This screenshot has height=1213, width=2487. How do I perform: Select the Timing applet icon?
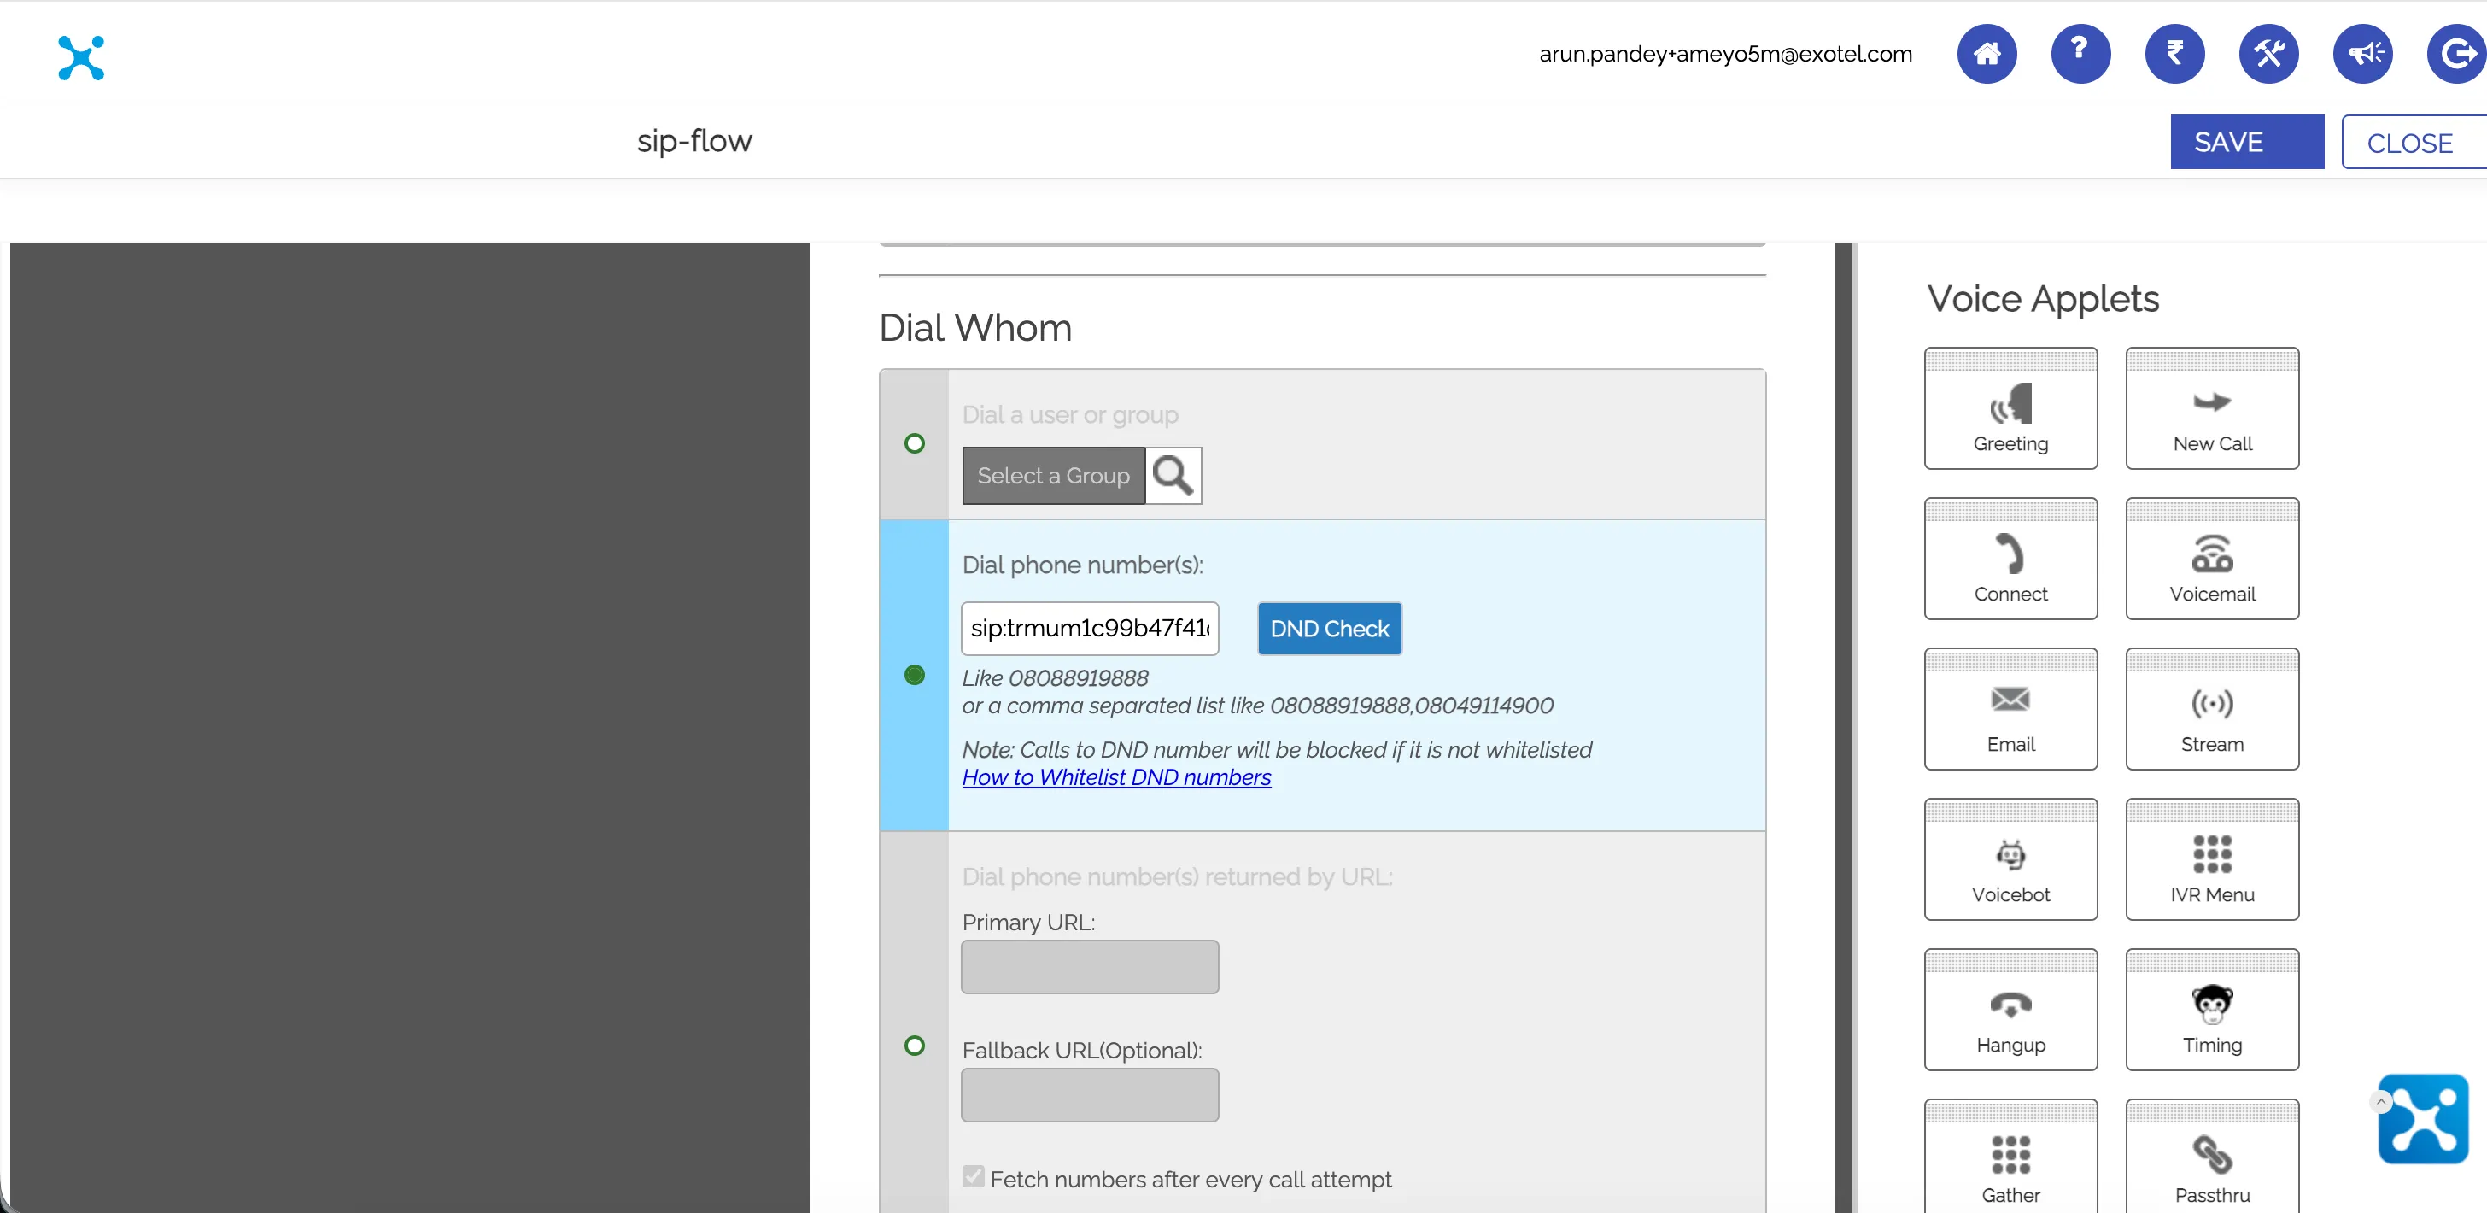pos(2212,1004)
